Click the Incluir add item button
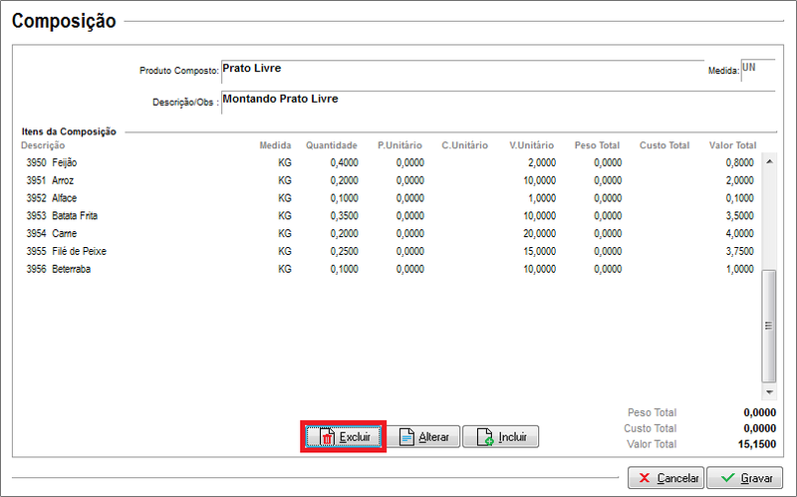This screenshot has height=497, width=797. (500, 437)
